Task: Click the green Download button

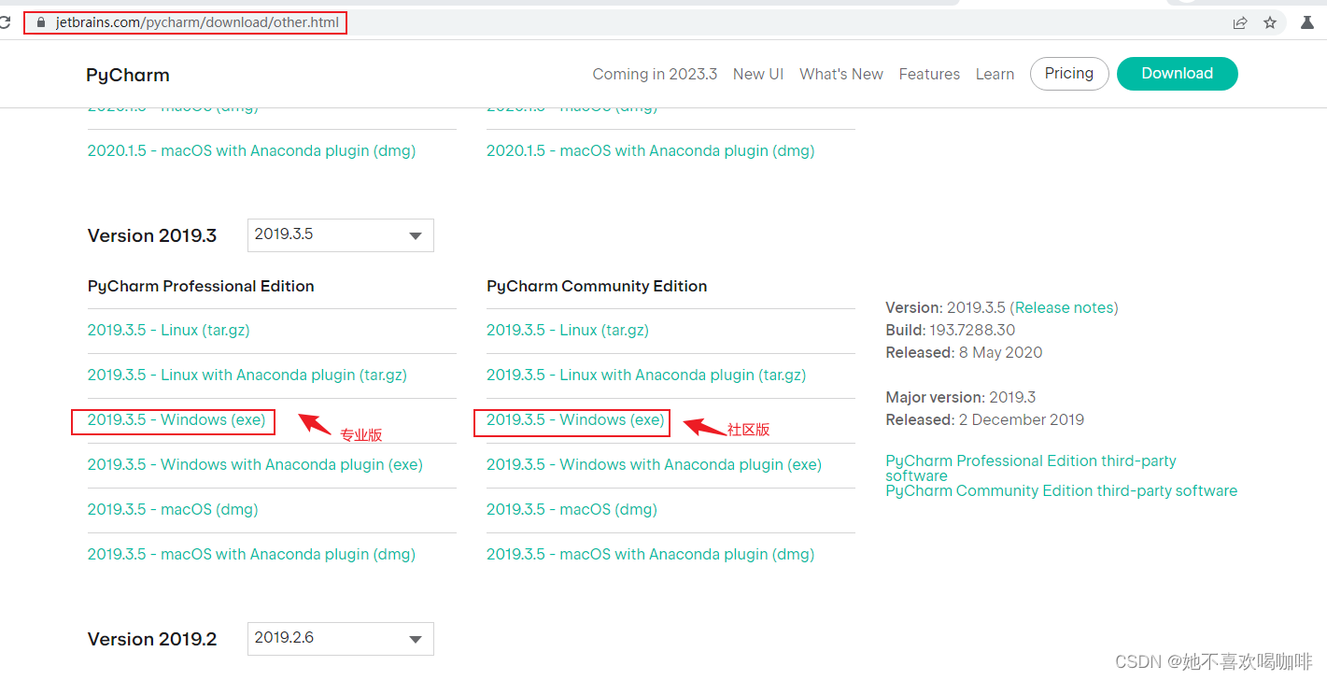Action: [1178, 74]
